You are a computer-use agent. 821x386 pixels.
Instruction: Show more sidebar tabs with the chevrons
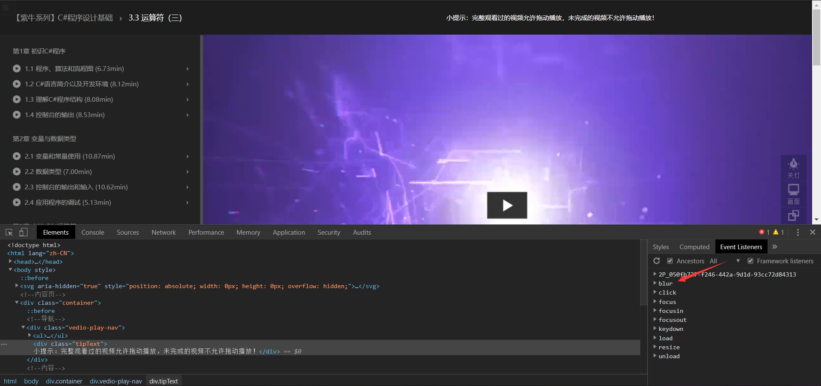tap(775, 247)
